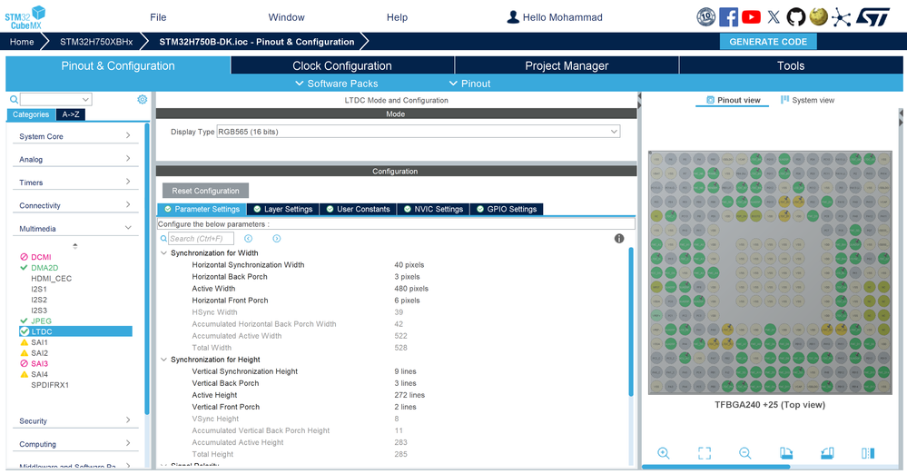Expand the Software Packs menu
The width and height of the screenshot is (907, 474).
click(x=336, y=84)
